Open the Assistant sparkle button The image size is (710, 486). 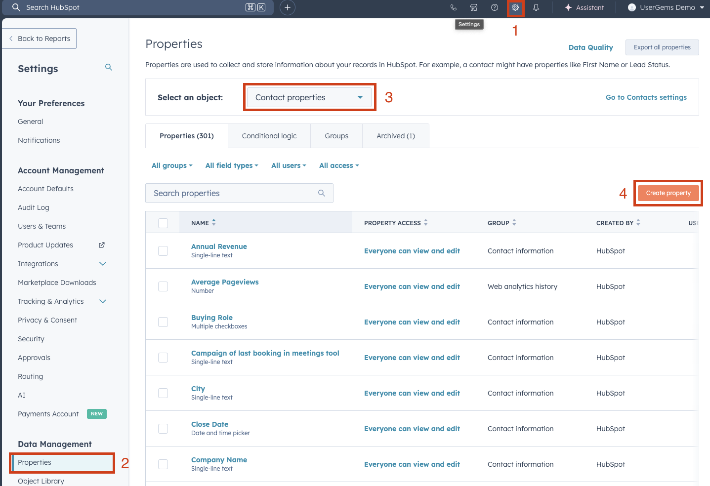tap(585, 7)
